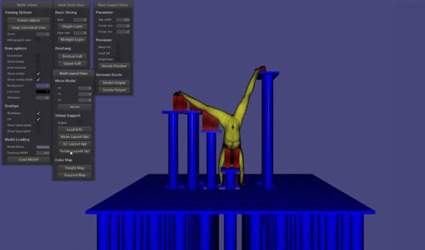Uncheck the Wireframe overlay checkbox

pyautogui.click(x=38, y=113)
